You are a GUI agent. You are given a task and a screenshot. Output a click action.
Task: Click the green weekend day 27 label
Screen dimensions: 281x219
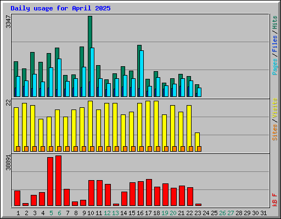[x=231, y=213]
